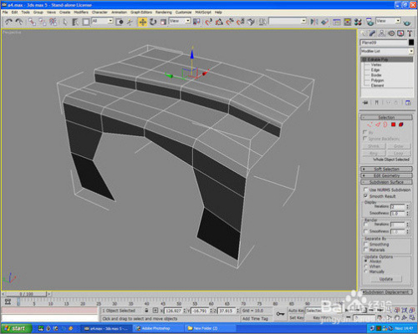Expand the Edit Geometry rollout
Image resolution: width=418 pixels, height=334 pixels.
coord(386,175)
